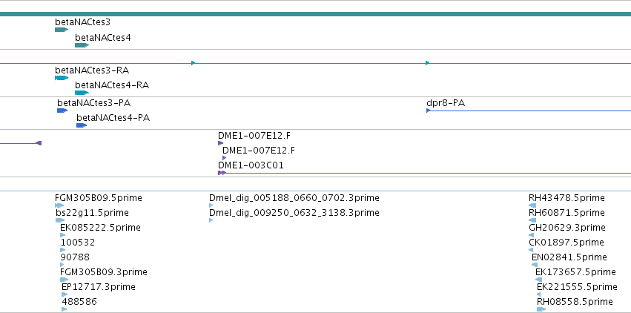Image resolution: width=631 pixels, height=313 pixels.
Task: Click the EK221555.5prime label
Action: (x=577, y=287)
